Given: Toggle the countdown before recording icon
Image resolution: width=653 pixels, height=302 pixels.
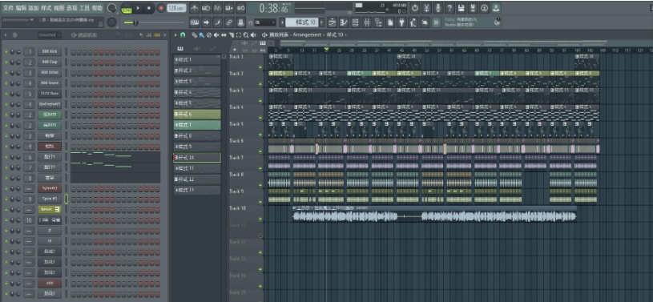Looking at the screenshot, I should click(x=217, y=8).
